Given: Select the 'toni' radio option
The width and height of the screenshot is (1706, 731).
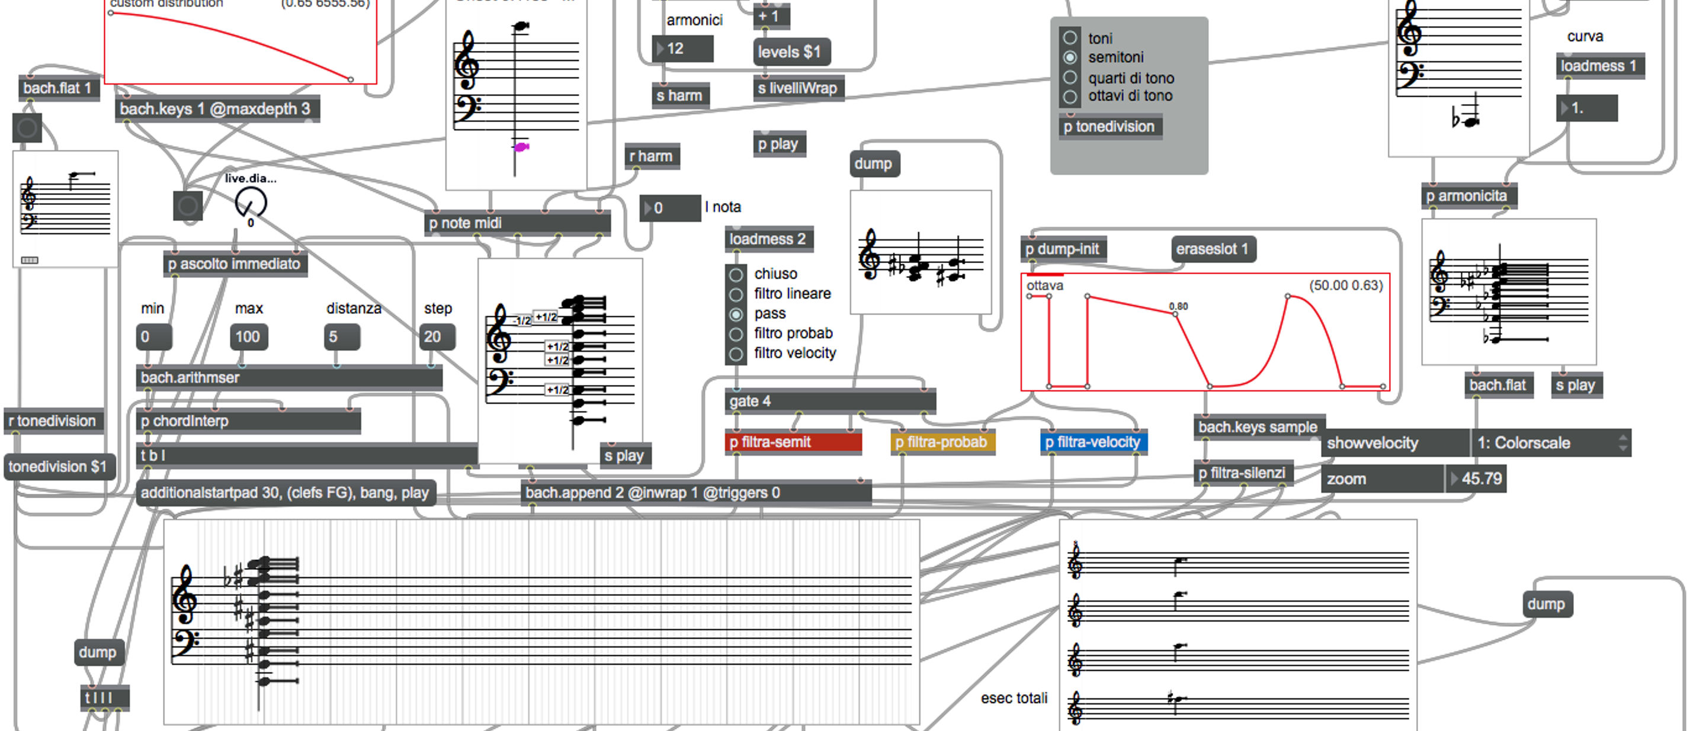Looking at the screenshot, I should click(x=1070, y=38).
